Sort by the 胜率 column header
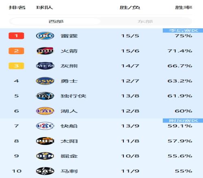Screen dimensions: 203x178 pyautogui.click(x=184, y=7)
